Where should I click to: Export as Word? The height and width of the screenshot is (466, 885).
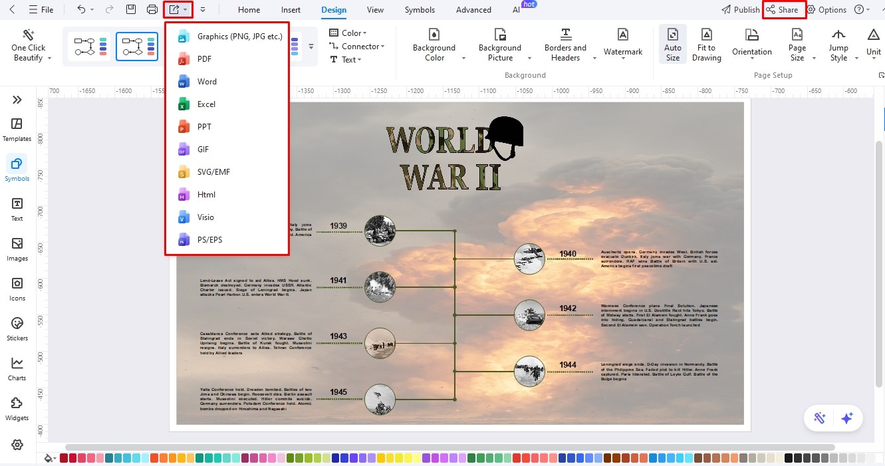pos(227,82)
